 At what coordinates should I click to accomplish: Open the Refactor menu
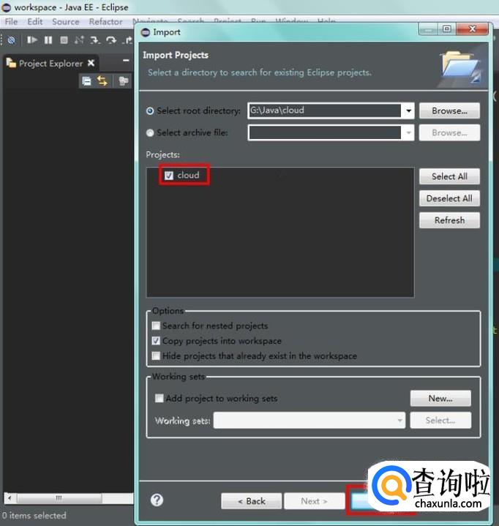[105, 22]
